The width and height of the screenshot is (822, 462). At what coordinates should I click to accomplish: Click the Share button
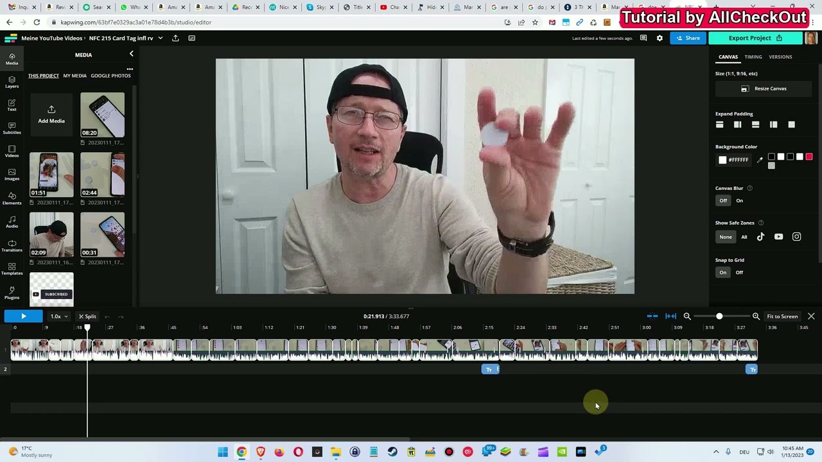pyautogui.click(x=688, y=38)
